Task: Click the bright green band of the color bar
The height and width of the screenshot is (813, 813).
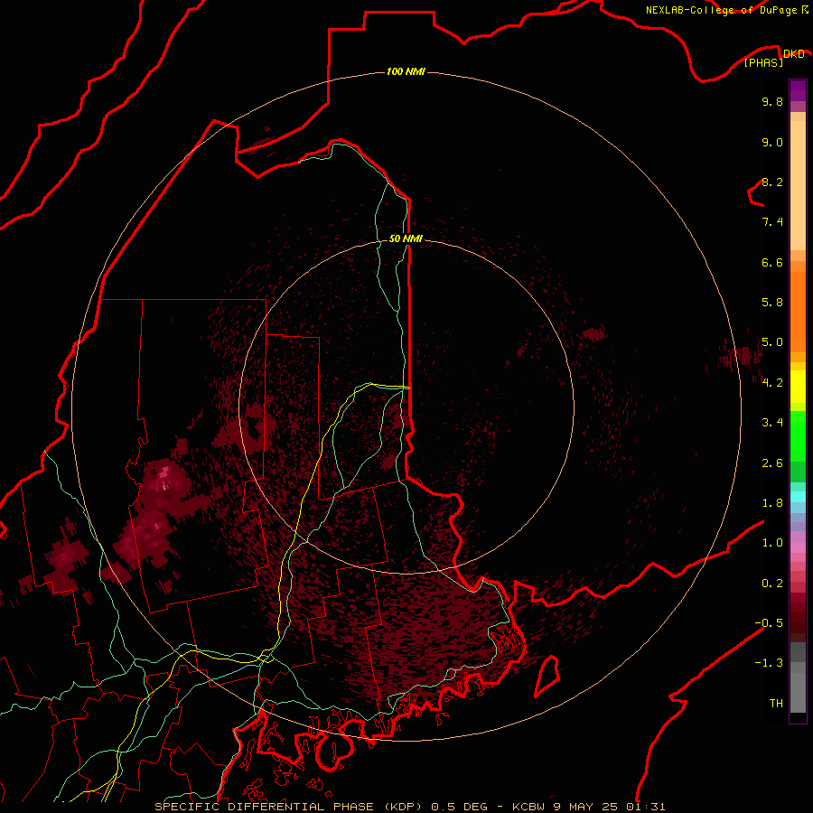Action: click(x=798, y=436)
